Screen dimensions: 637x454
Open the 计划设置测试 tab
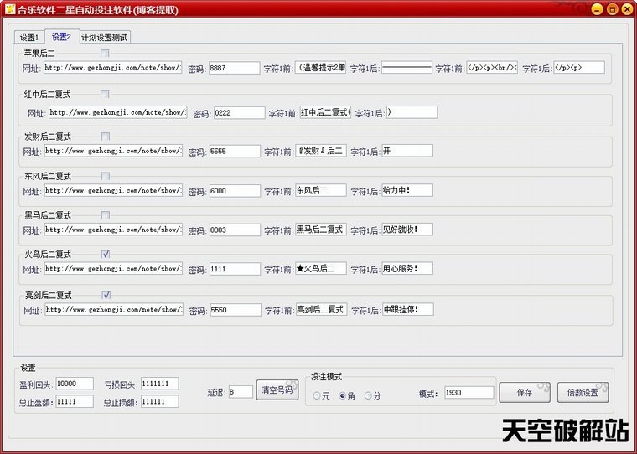click(x=105, y=37)
